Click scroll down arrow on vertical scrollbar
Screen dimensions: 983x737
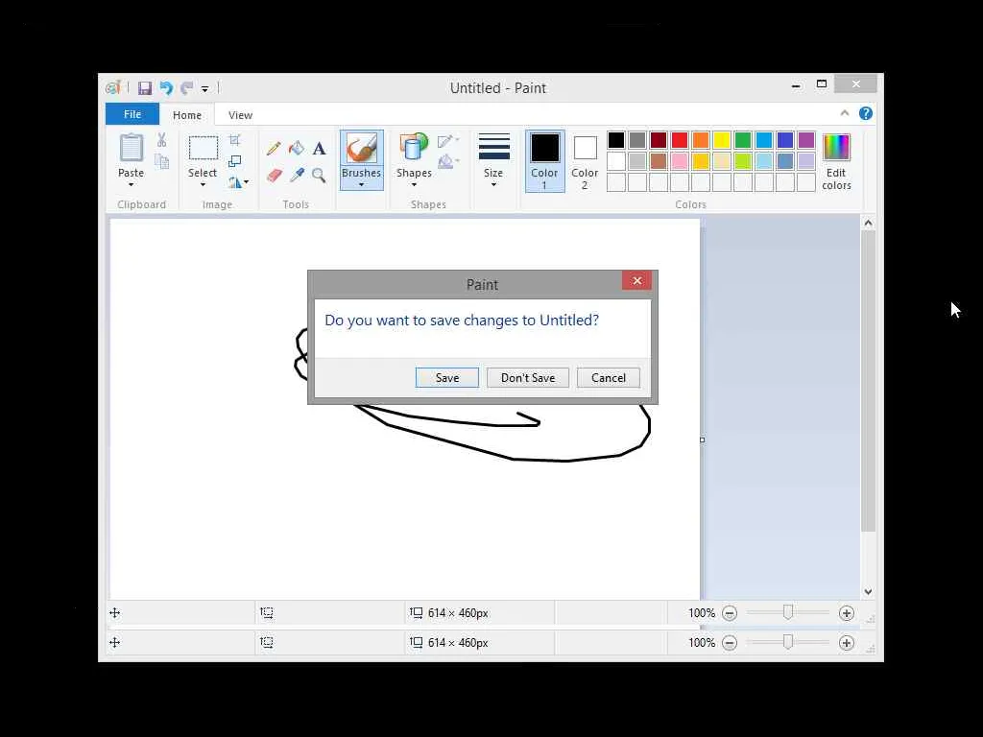tap(868, 591)
